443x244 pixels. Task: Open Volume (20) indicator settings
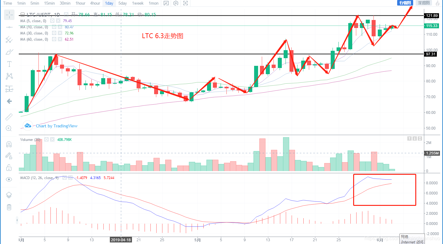tap(46, 139)
